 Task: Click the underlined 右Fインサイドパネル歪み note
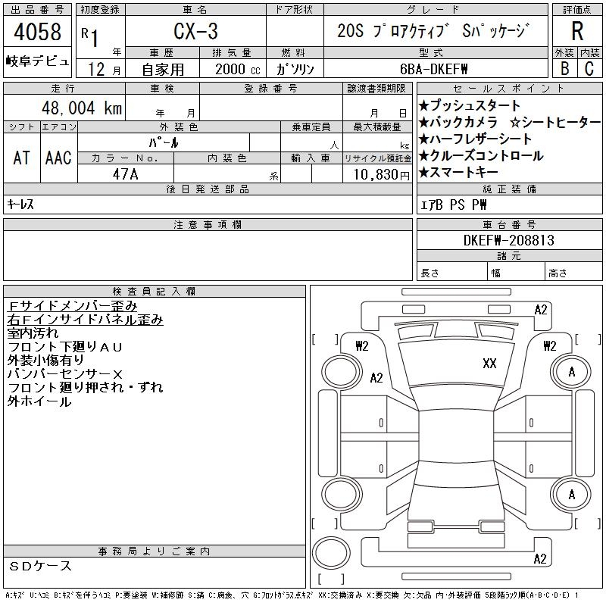(85, 320)
